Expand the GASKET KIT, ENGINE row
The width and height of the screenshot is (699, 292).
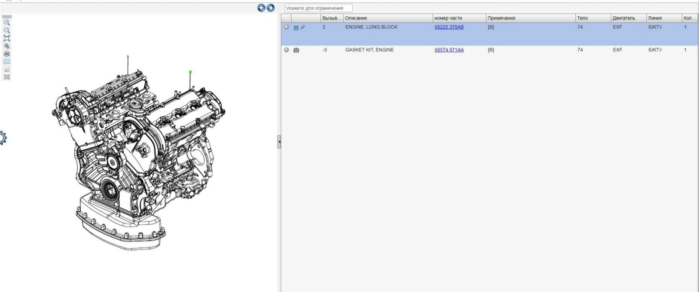[287, 50]
